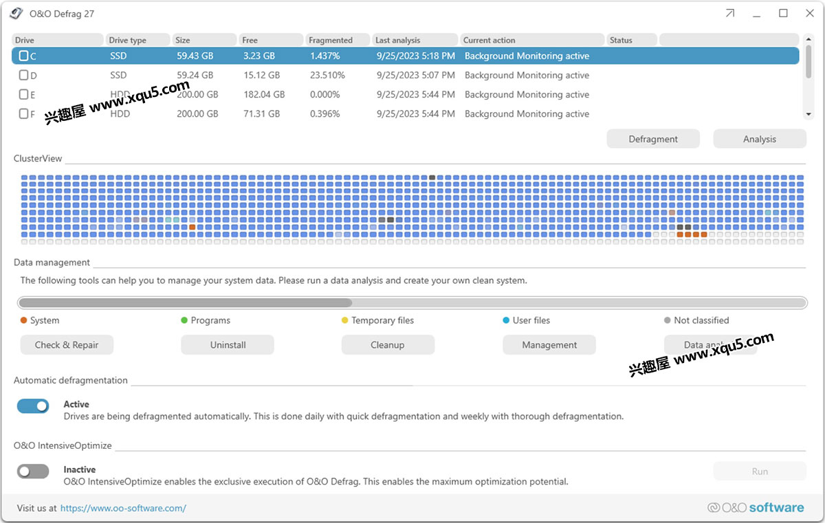This screenshot has height=523, width=825.
Task: Click the "Active" status label
Action: point(76,404)
